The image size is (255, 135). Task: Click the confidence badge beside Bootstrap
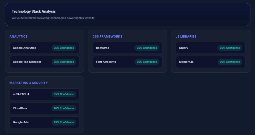point(147,48)
